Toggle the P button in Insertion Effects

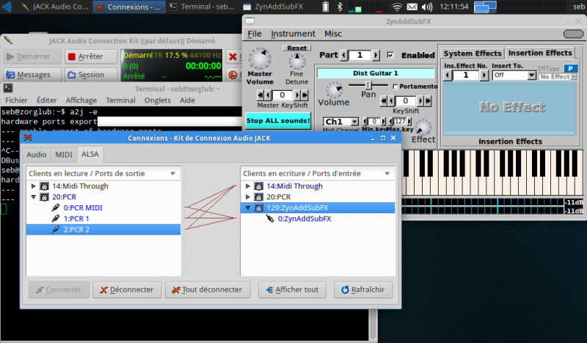(x=570, y=68)
